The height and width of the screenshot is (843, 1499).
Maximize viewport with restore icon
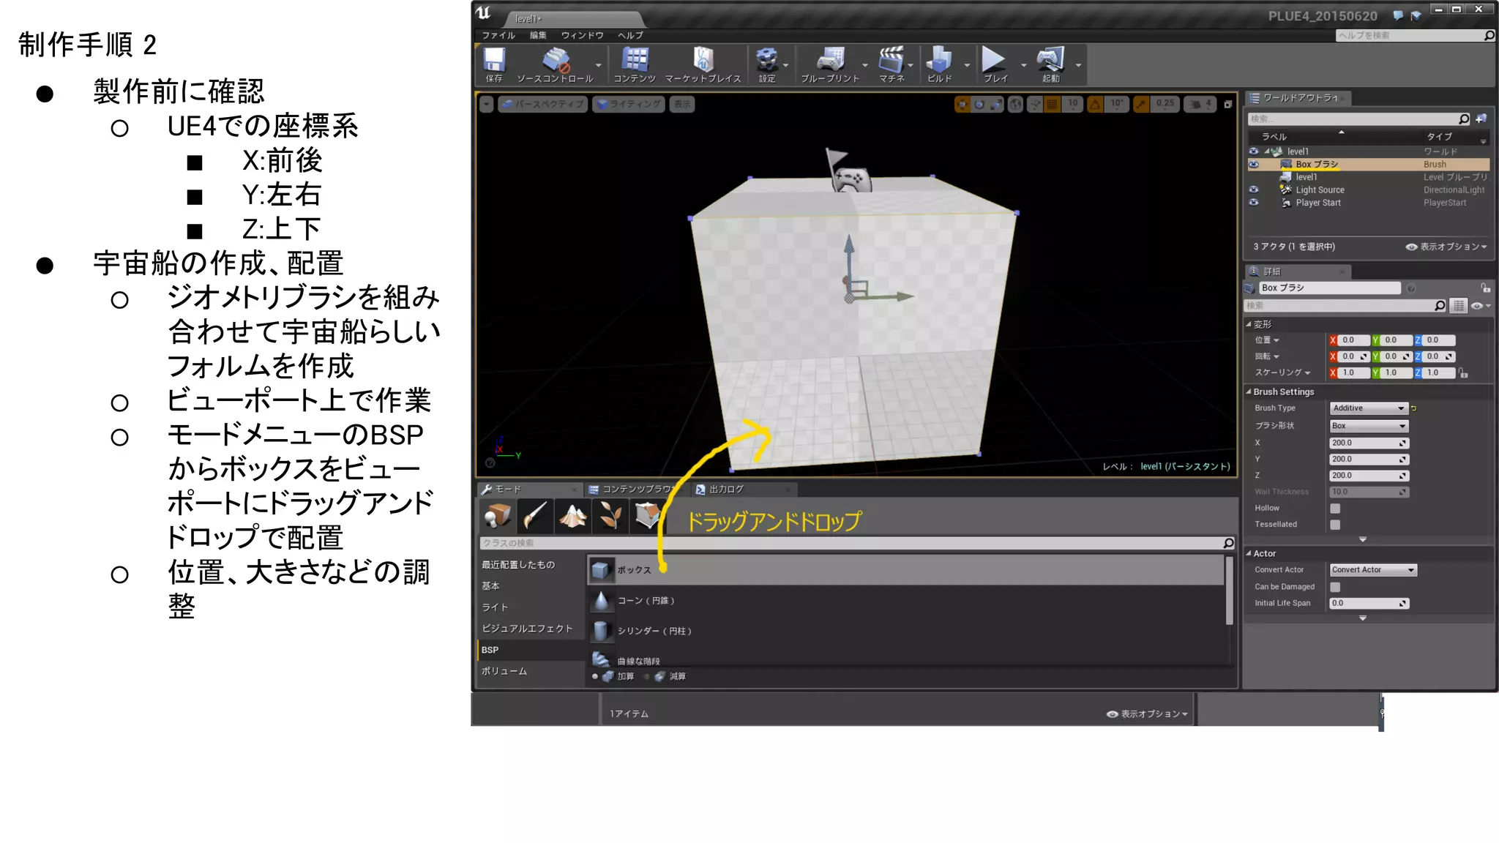point(1228,104)
